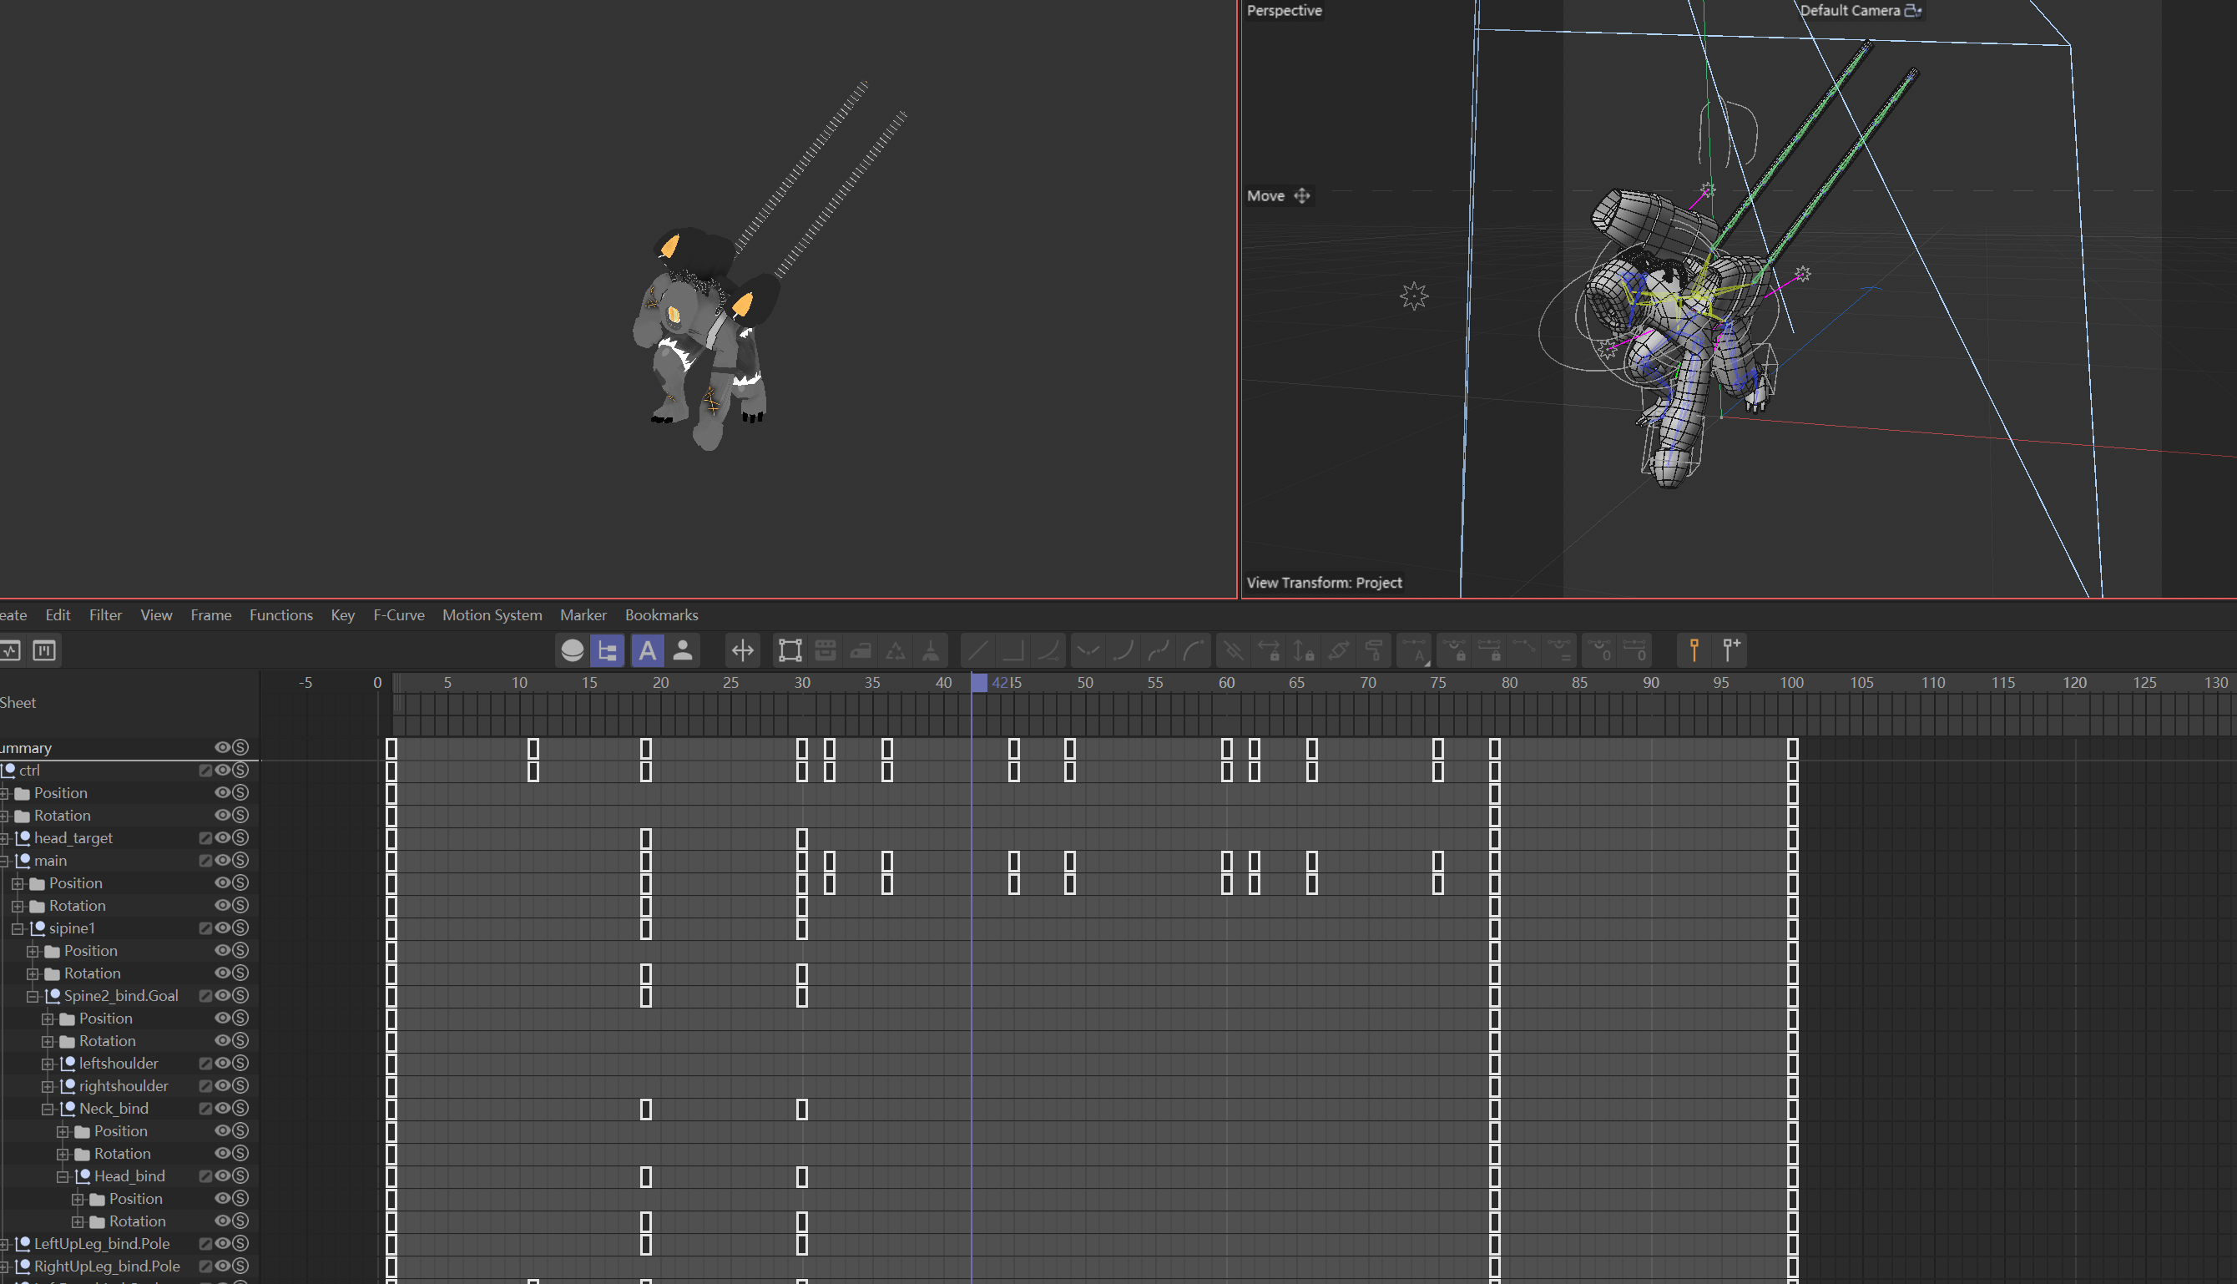Toggle solo button for leftshoulder track
Viewport: 2237px width, 1284px height.
(x=240, y=1064)
